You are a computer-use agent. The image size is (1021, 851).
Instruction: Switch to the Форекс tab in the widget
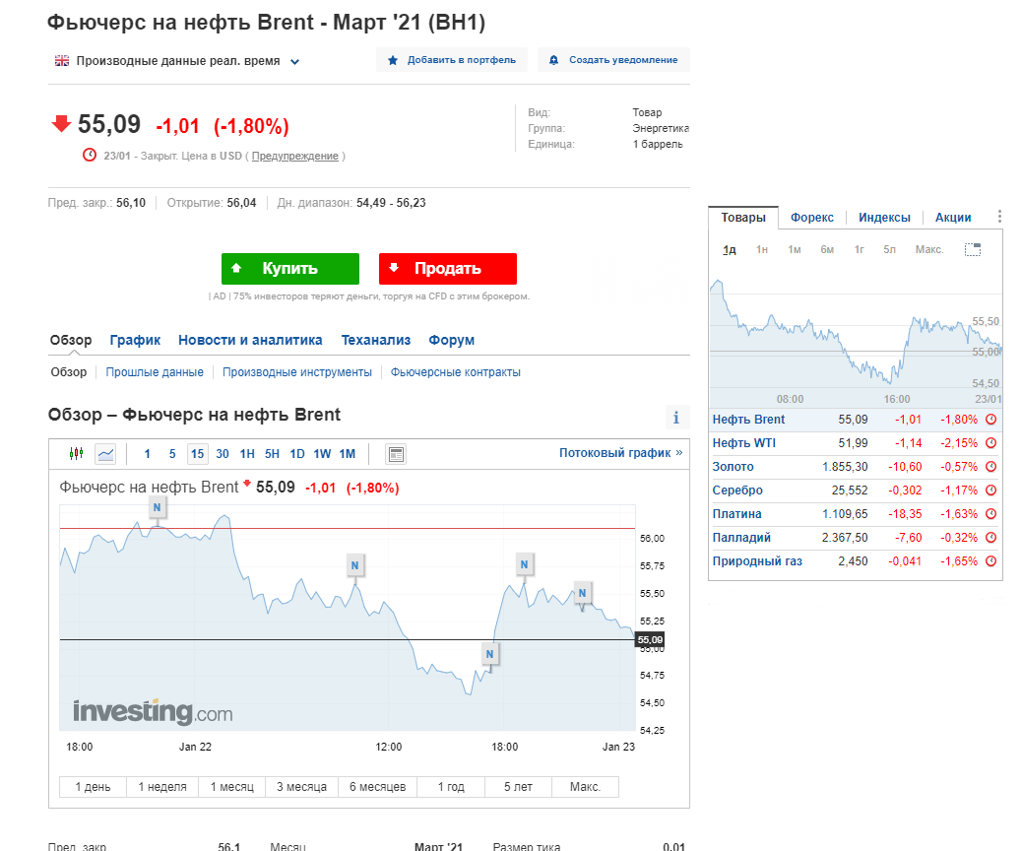click(811, 218)
